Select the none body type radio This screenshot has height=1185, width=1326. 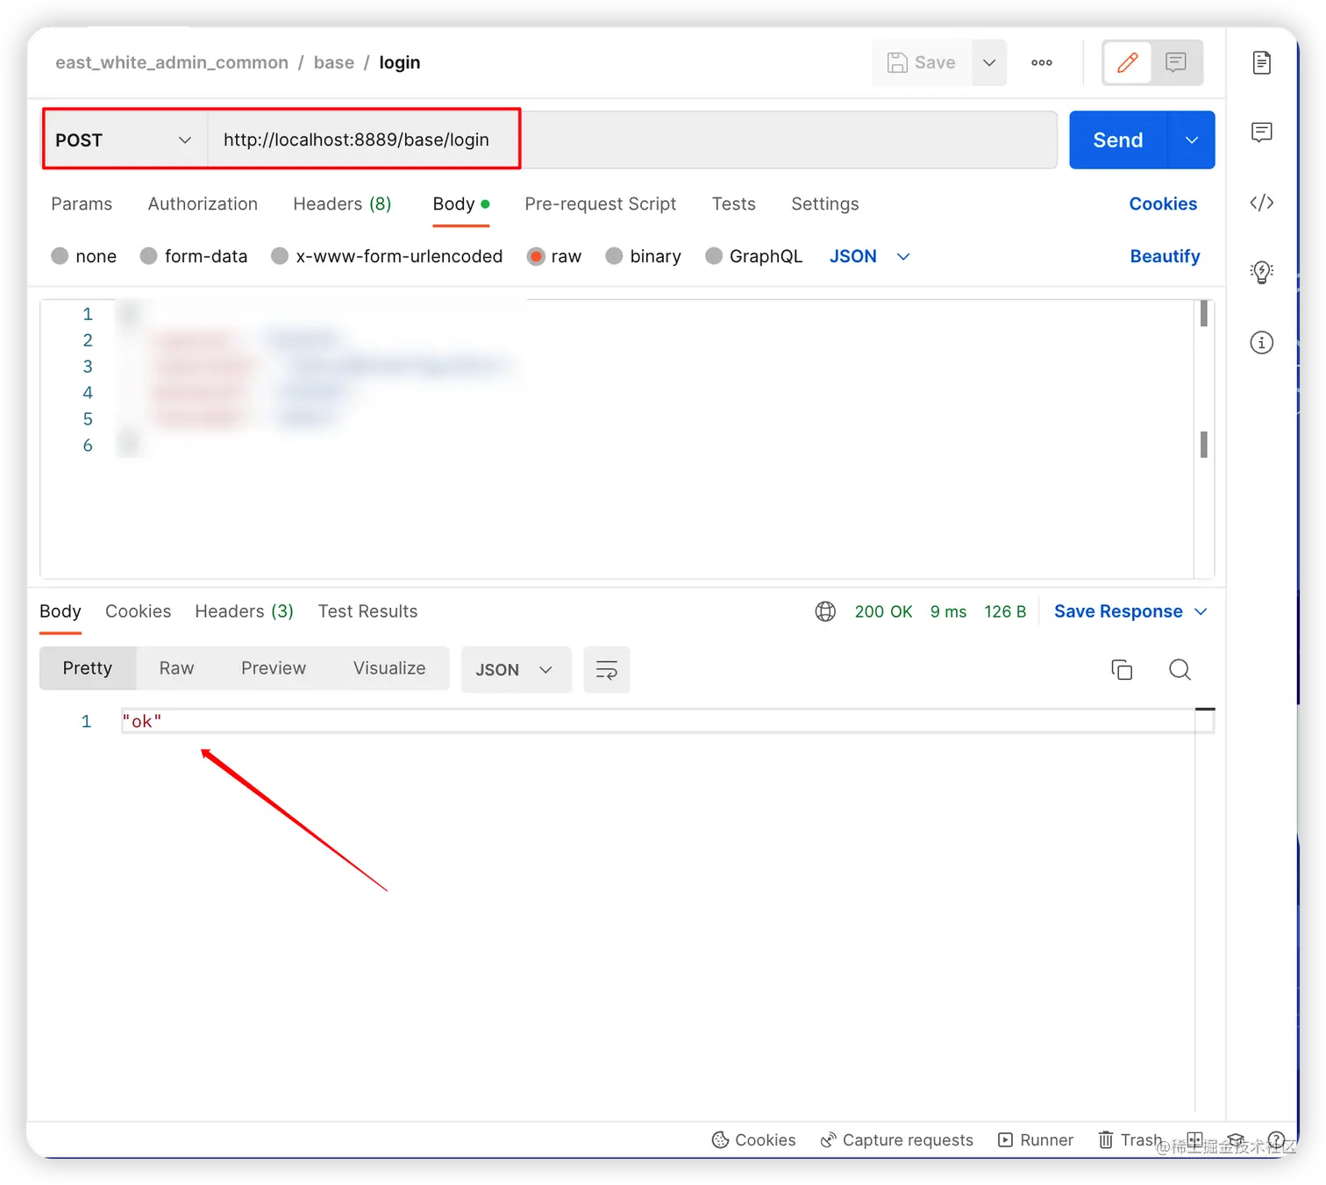pyautogui.click(x=60, y=256)
